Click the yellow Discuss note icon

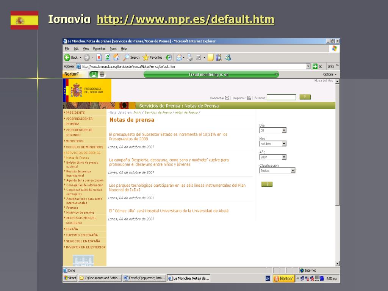(210, 58)
